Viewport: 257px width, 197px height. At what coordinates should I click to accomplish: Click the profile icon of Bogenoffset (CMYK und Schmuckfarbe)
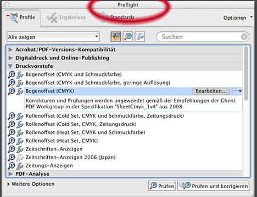click(x=12, y=74)
